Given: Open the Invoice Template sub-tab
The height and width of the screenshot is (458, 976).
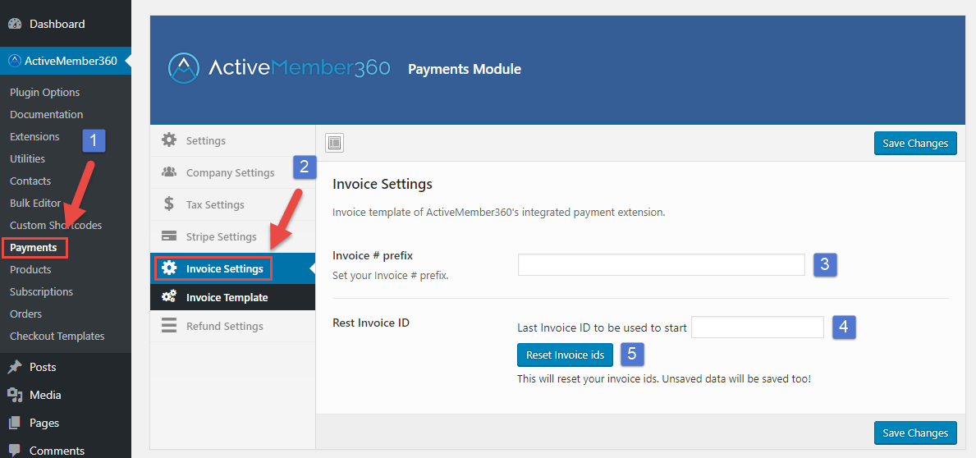Looking at the screenshot, I should 233,297.
